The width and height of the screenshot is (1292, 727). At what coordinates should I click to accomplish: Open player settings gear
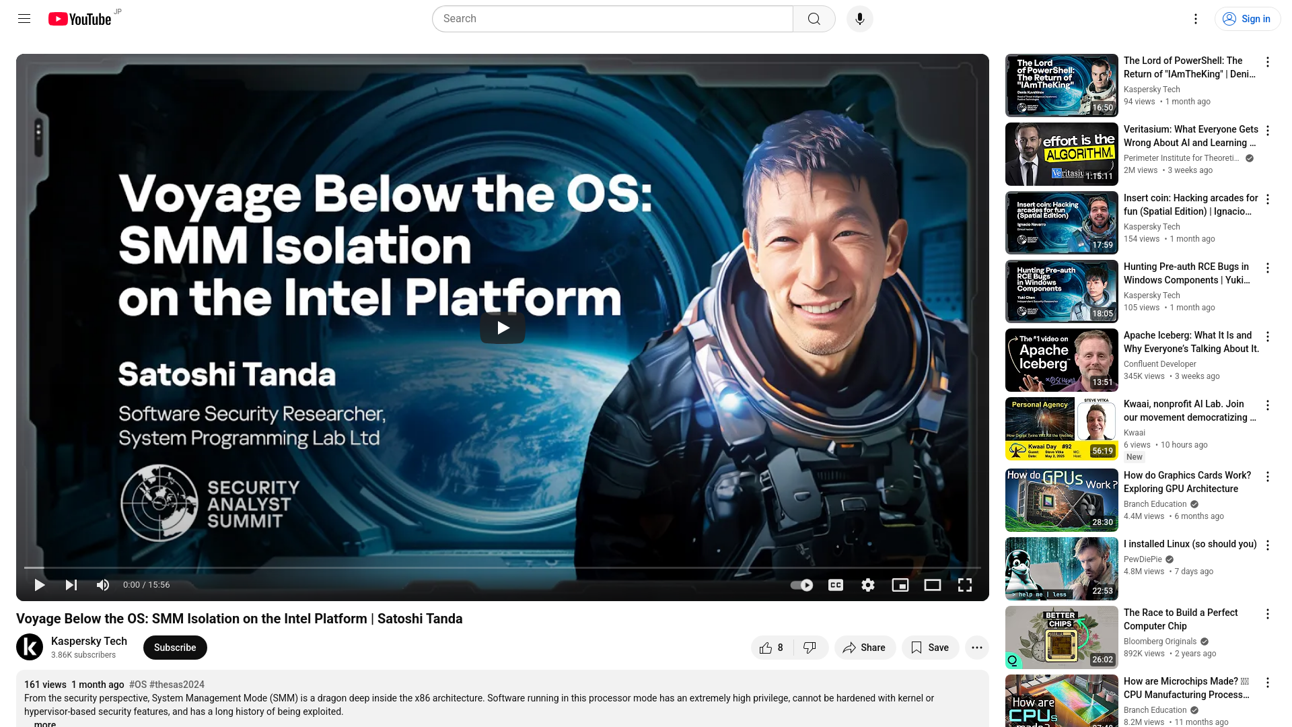[x=868, y=585]
